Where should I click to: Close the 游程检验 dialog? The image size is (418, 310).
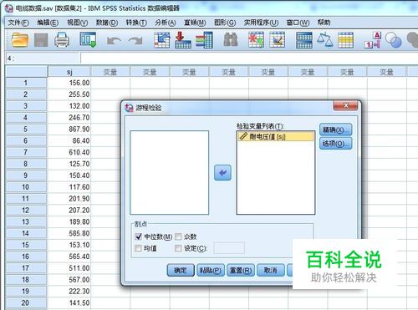pos(345,105)
